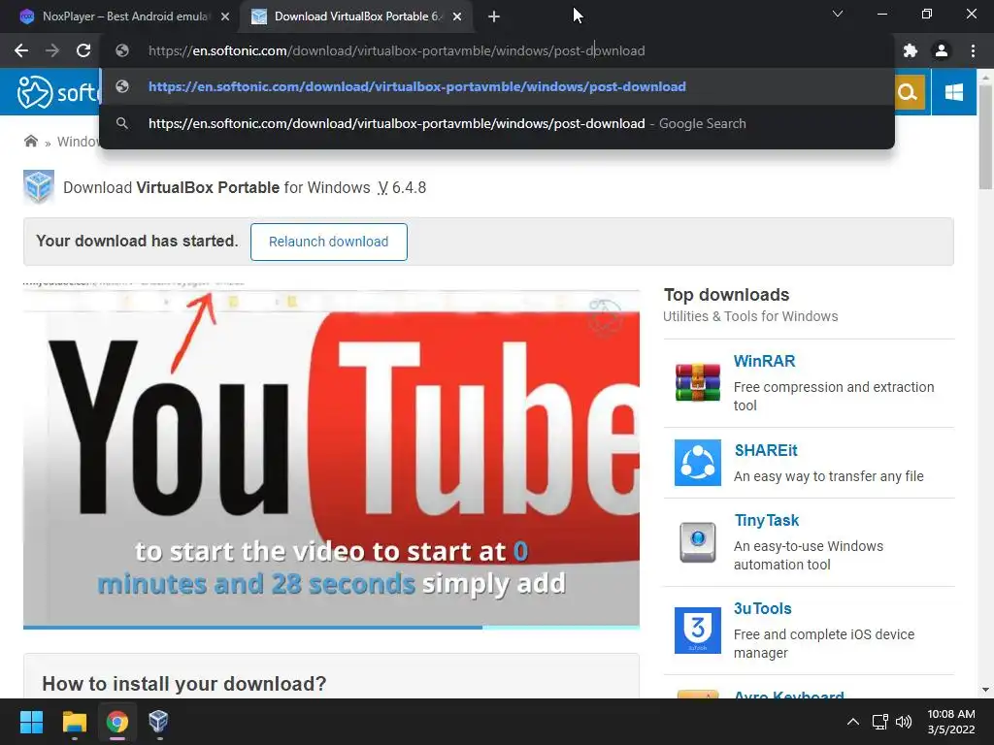Open File Explorer from taskbar
994x745 pixels.
(74, 722)
